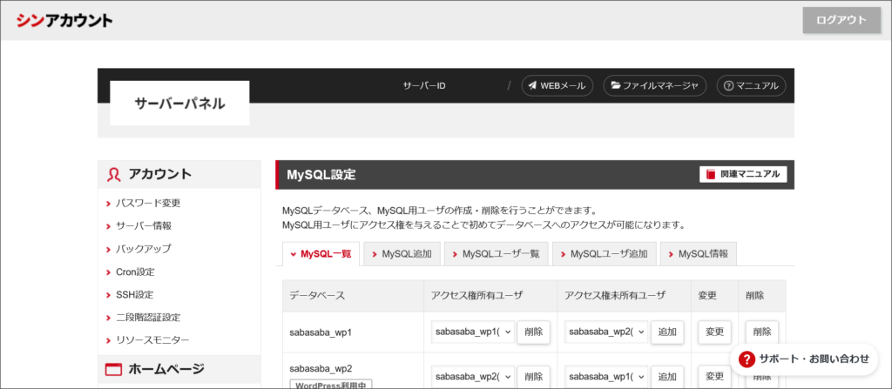The image size is (892, 389).
Task: Expand the sabasaba_wp2 non-owner user dropdown
Action: point(606,377)
